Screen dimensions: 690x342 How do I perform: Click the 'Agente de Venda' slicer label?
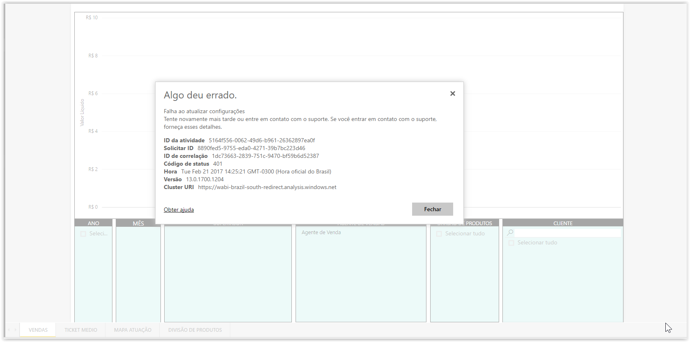[x=321, y=233]
